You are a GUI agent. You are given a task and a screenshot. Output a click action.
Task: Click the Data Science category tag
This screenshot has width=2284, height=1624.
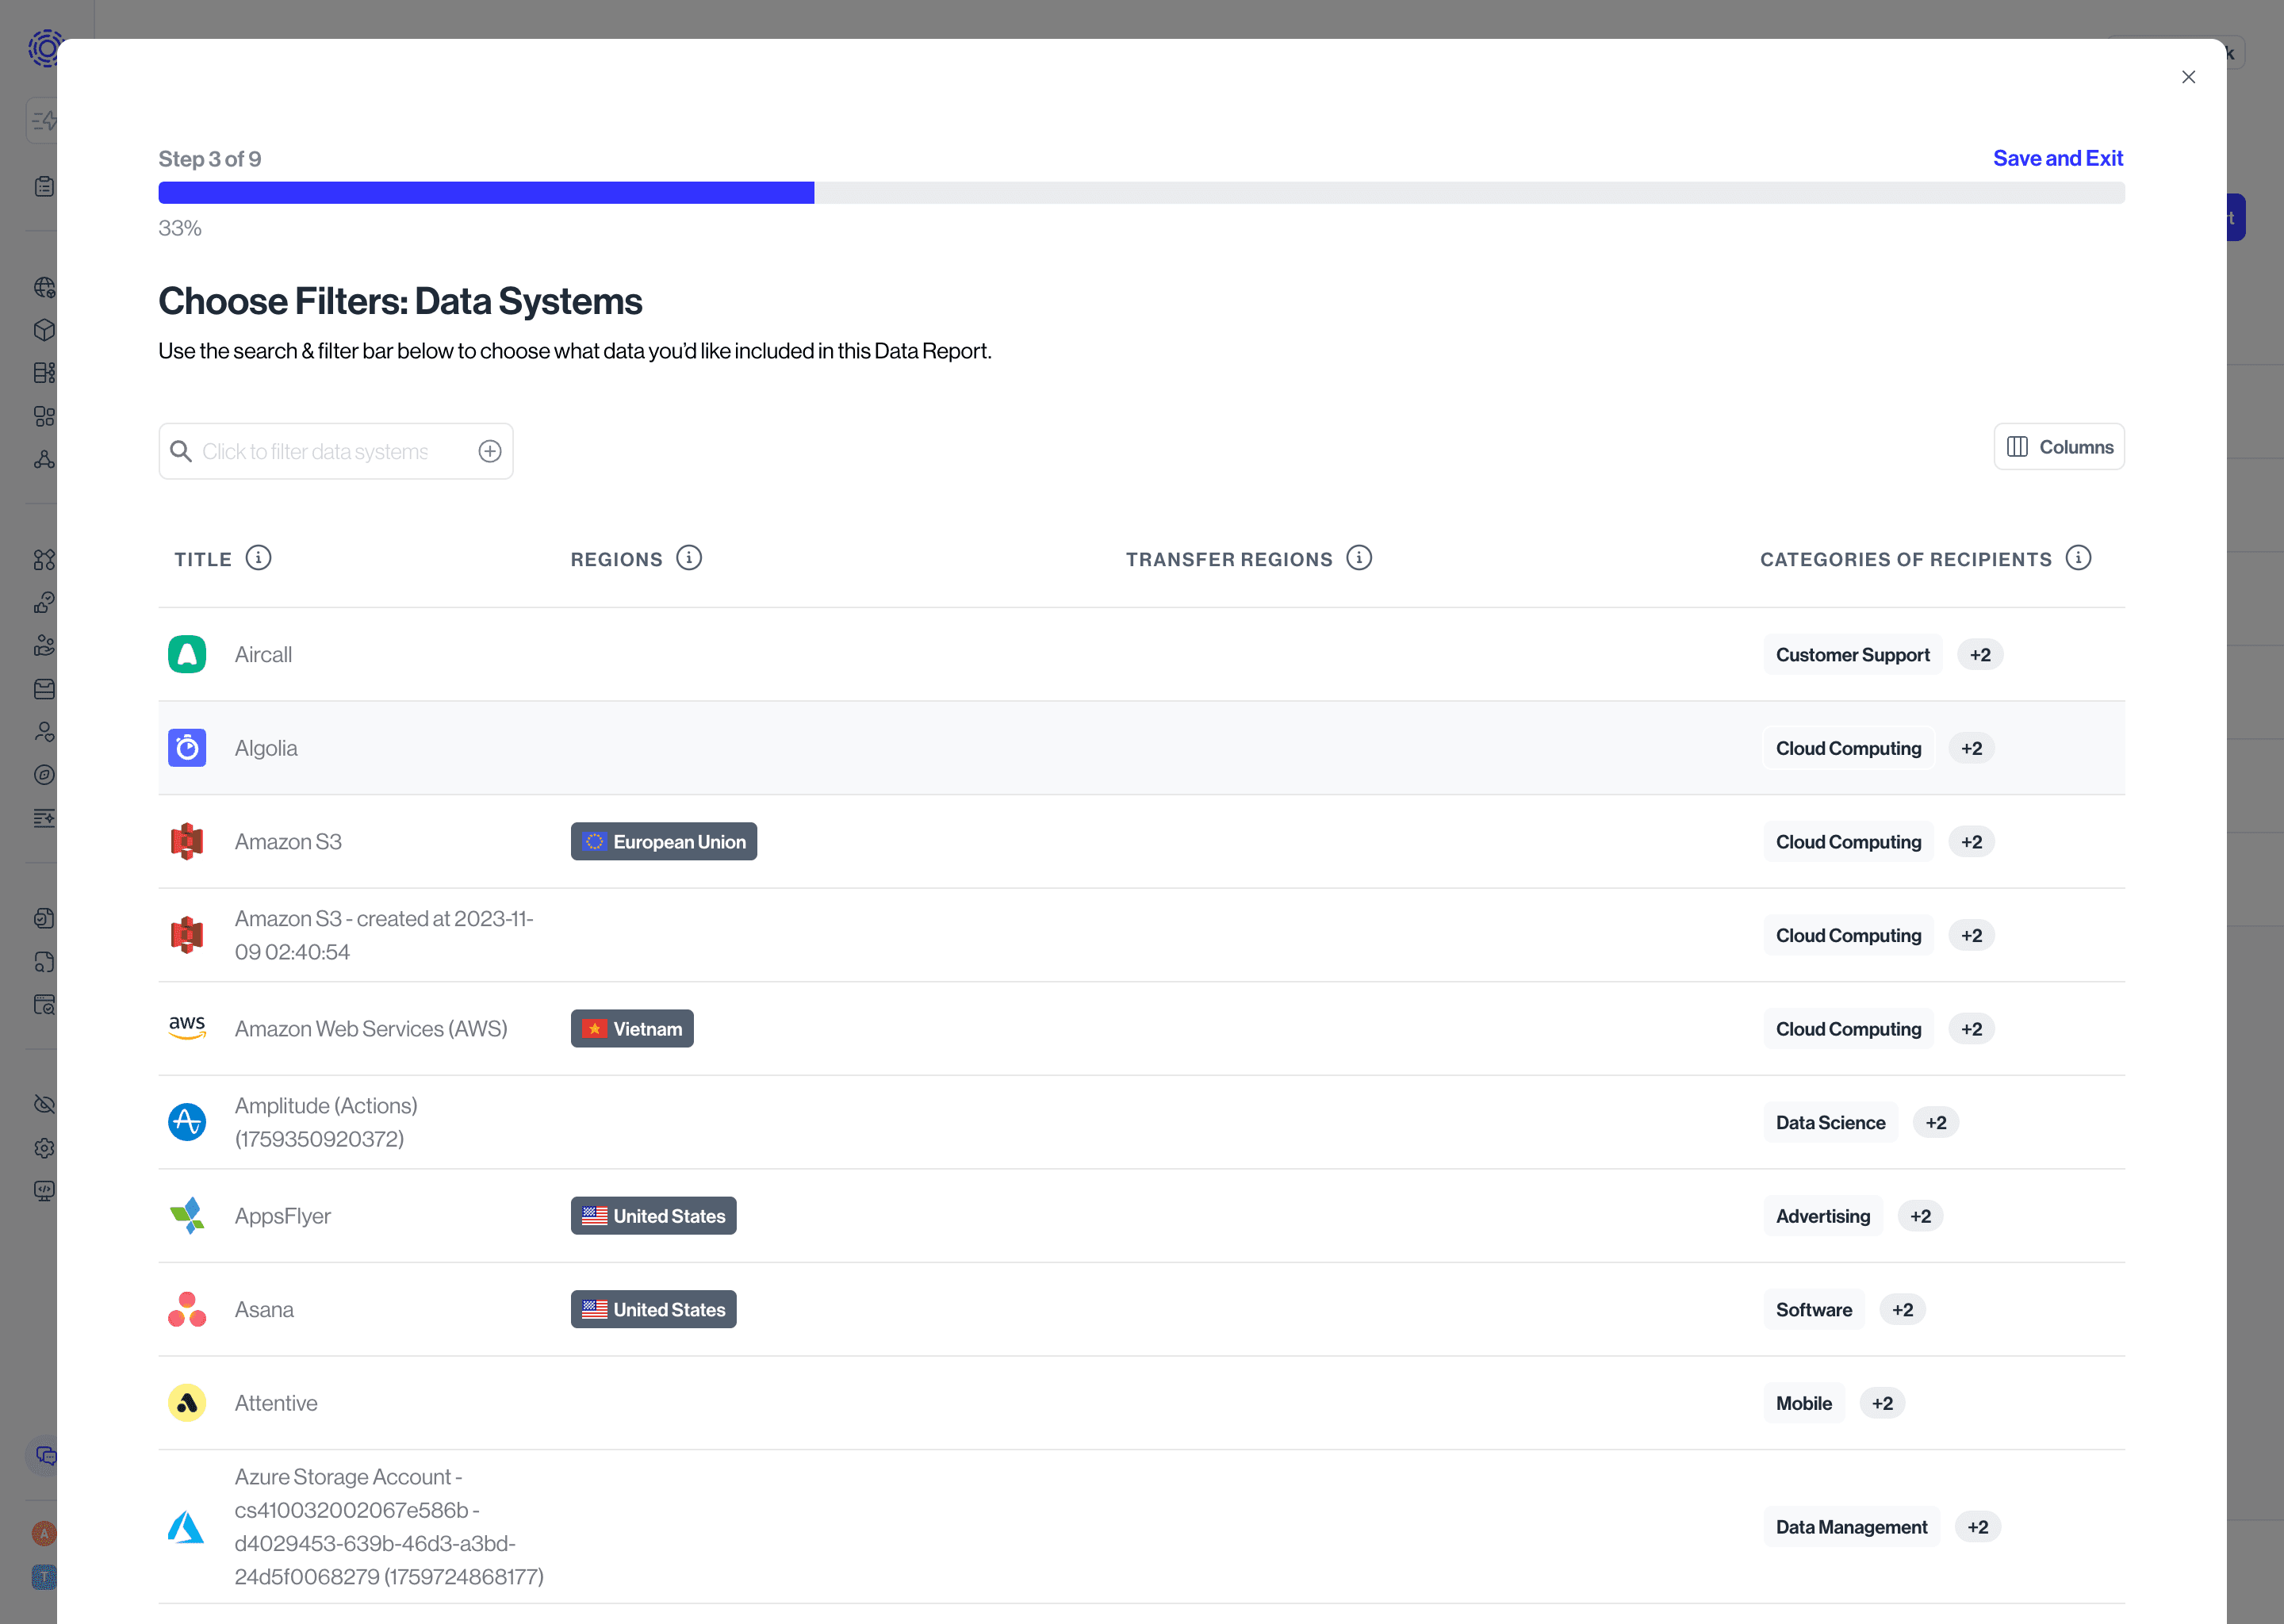1830,1122
